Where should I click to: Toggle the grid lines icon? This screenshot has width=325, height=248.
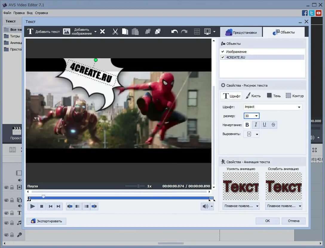tap(197, 31)
